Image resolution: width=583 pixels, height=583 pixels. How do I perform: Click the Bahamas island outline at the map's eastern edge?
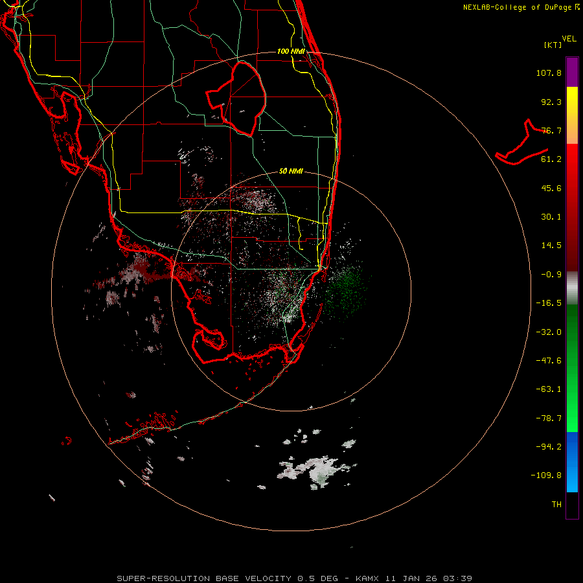(522, 143)
